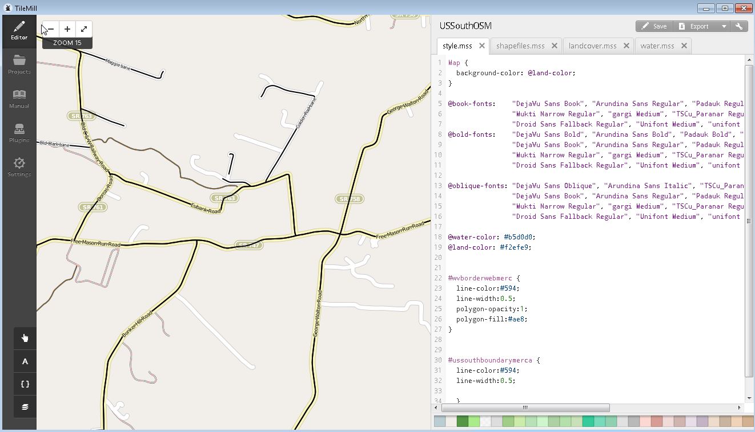
Task: Click the TileMill title bar app icon
Action: [x=8, y=7]
